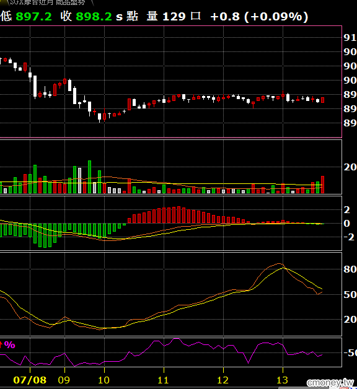357x389 pixels.
Task: Click the volume 129 口 readout
Action: click(x=174, y=16)
